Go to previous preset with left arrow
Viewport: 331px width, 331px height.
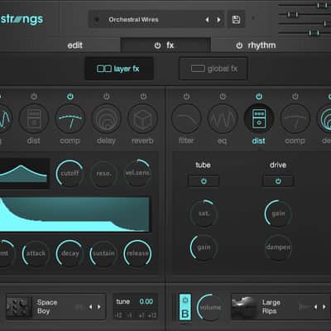[208, 20]
